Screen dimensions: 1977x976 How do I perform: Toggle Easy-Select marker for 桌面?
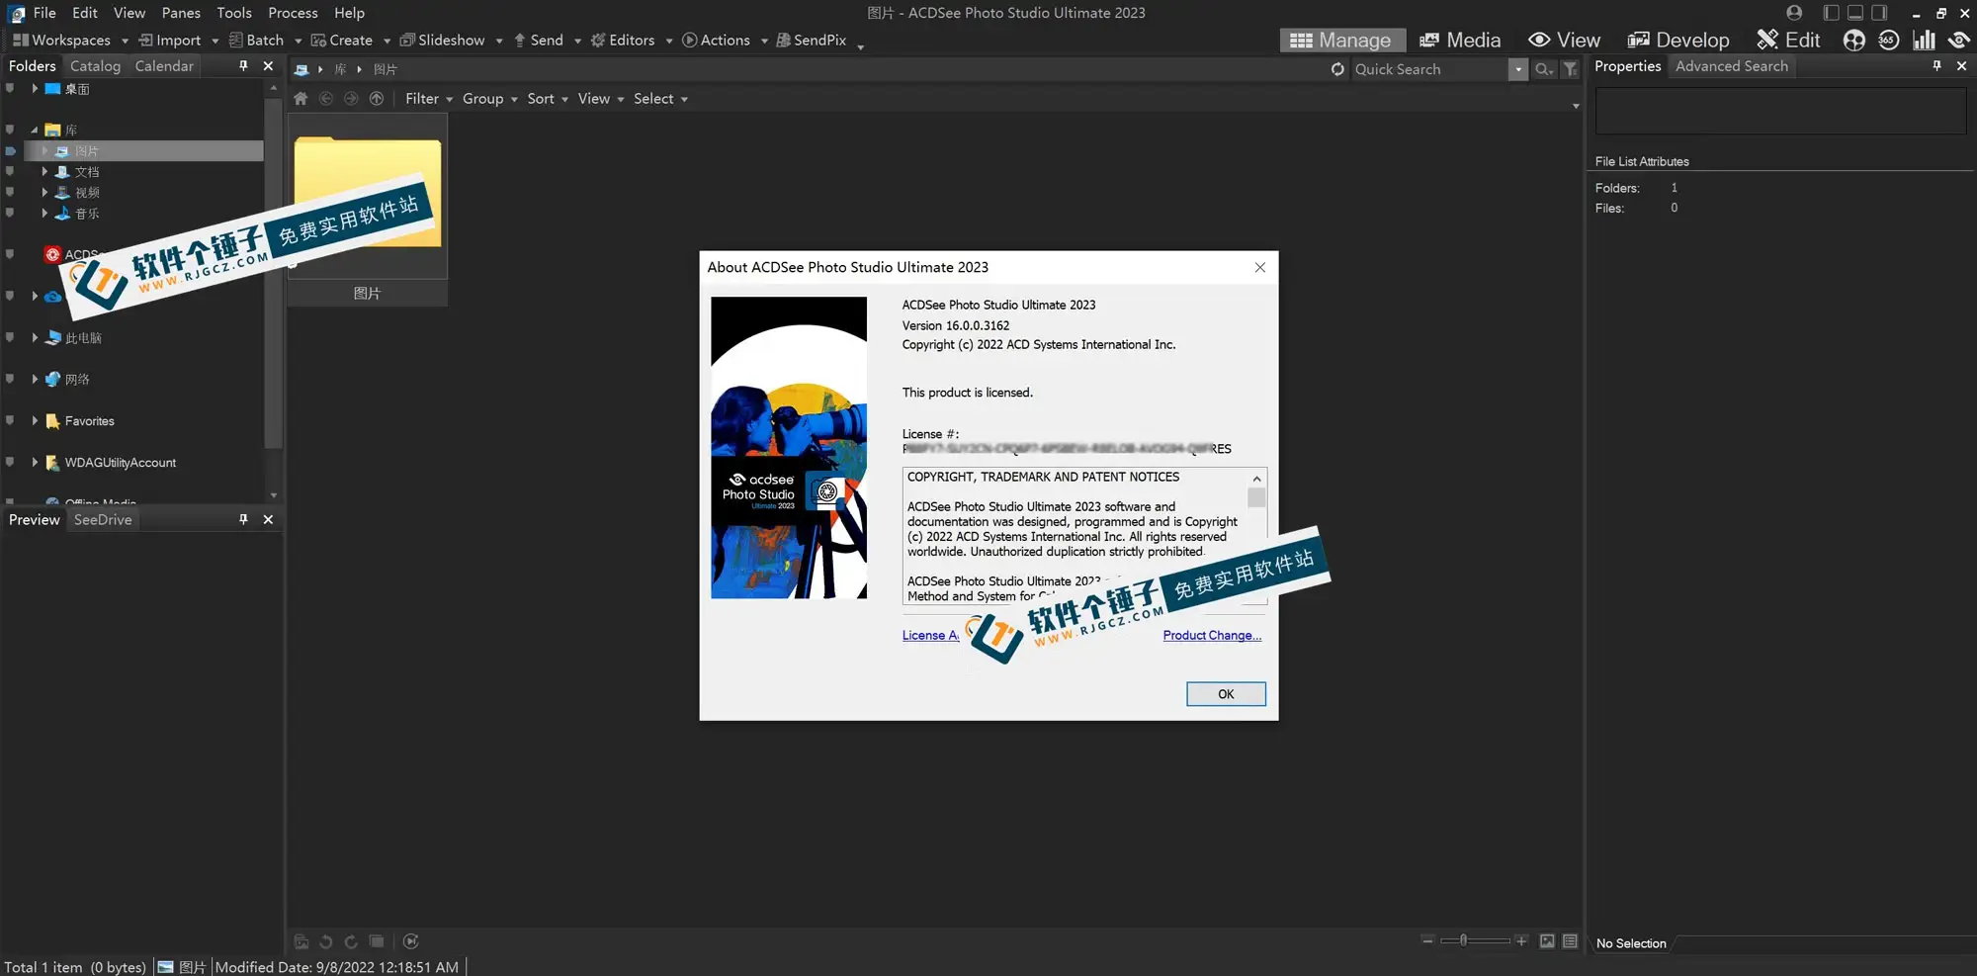point(10,88)
